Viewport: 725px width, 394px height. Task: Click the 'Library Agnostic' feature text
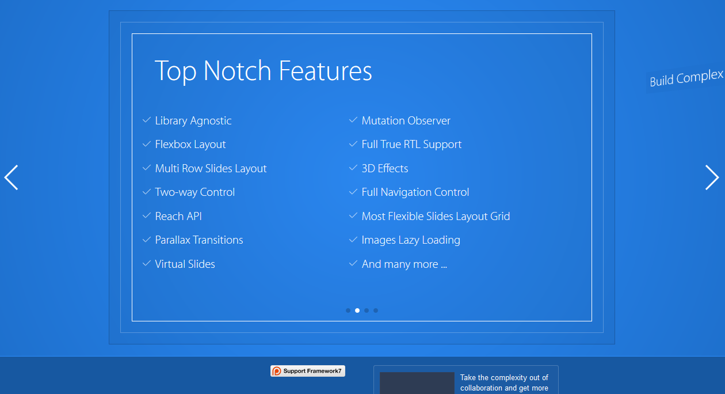coord(193,121)
